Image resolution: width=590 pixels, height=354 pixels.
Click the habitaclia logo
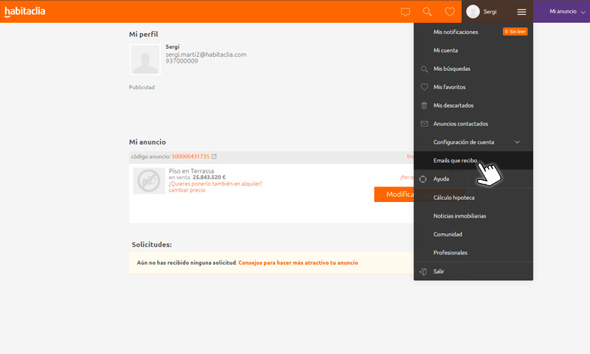pyautogui.click(x=24, y=11)
